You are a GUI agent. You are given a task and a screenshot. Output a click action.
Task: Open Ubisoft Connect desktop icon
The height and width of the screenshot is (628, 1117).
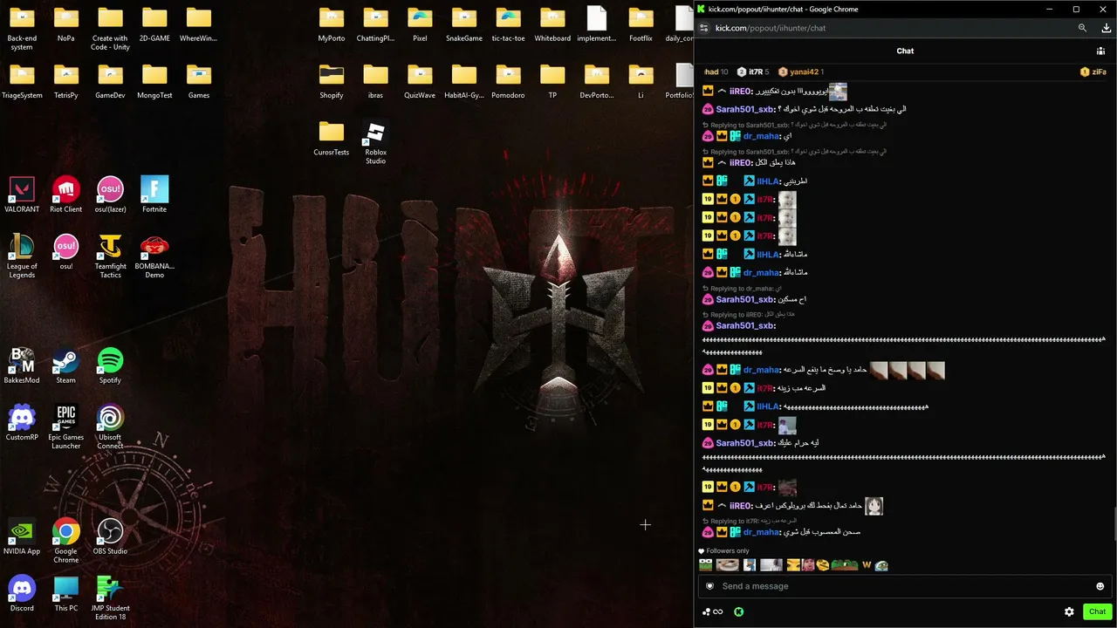click(x=110, y=427)
